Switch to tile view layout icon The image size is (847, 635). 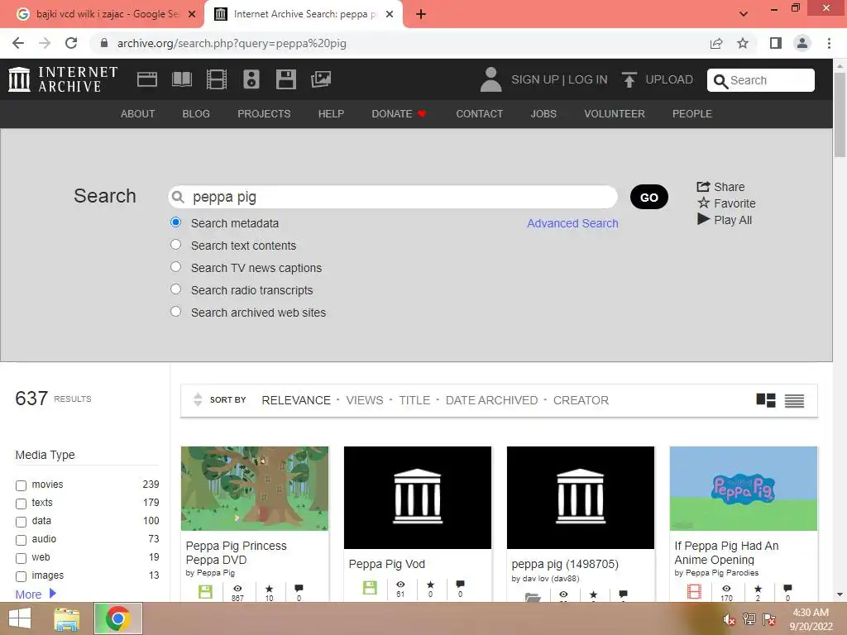(x=766, y=400)
